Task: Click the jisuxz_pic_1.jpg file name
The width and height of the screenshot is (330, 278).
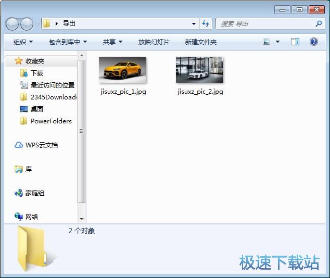Action: click(123, 92)
